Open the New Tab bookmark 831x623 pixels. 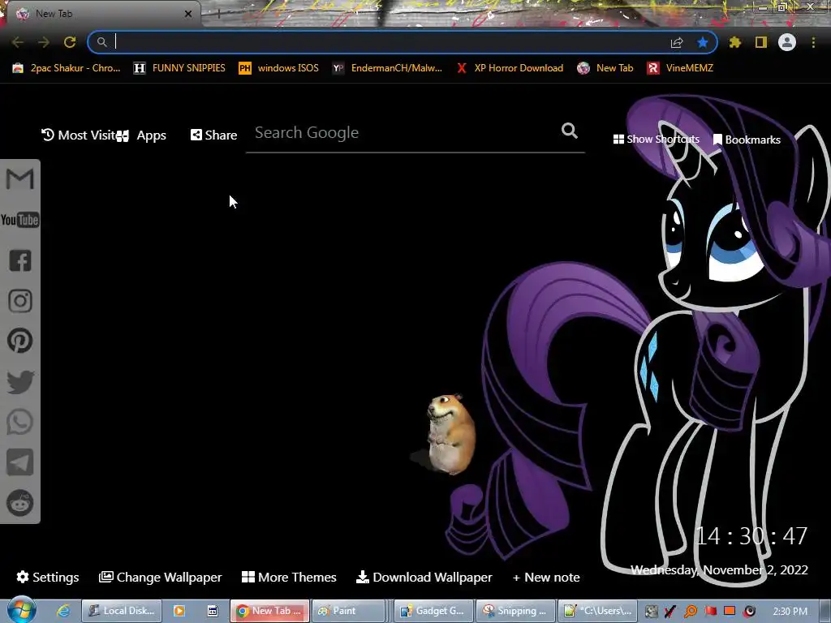click(x=605, y=68)
